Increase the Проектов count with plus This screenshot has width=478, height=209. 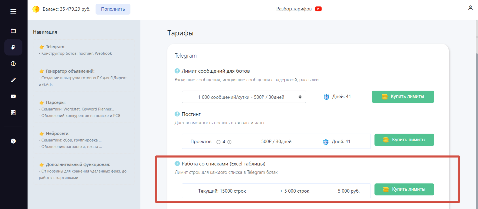229,142
